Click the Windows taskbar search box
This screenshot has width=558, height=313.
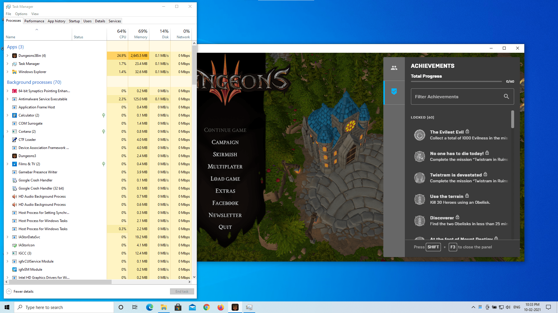[64, 307]
